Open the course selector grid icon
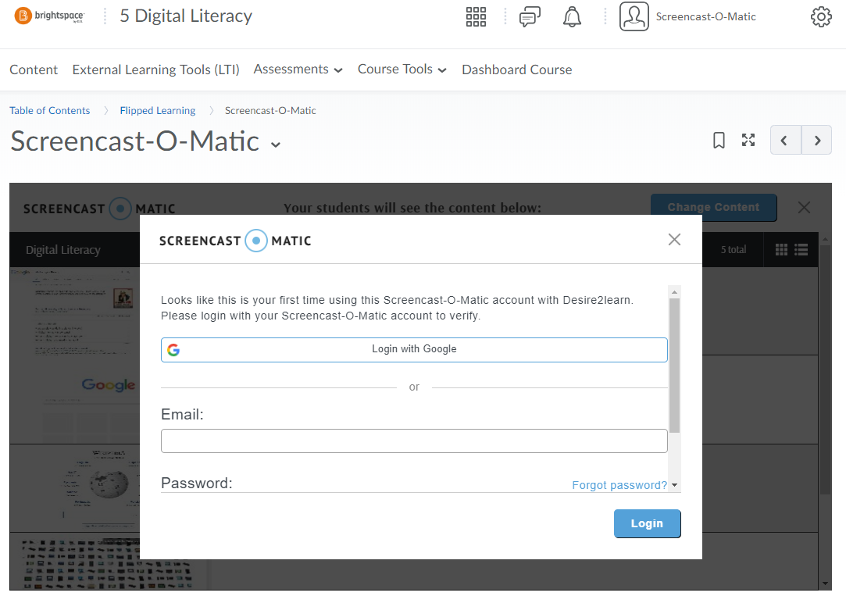The height and width of the screenshot is (596, 846). click(476, 16)
